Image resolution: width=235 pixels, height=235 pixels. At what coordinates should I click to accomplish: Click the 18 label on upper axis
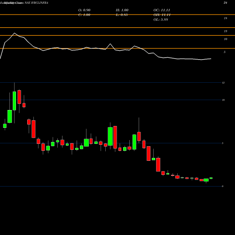225,18
